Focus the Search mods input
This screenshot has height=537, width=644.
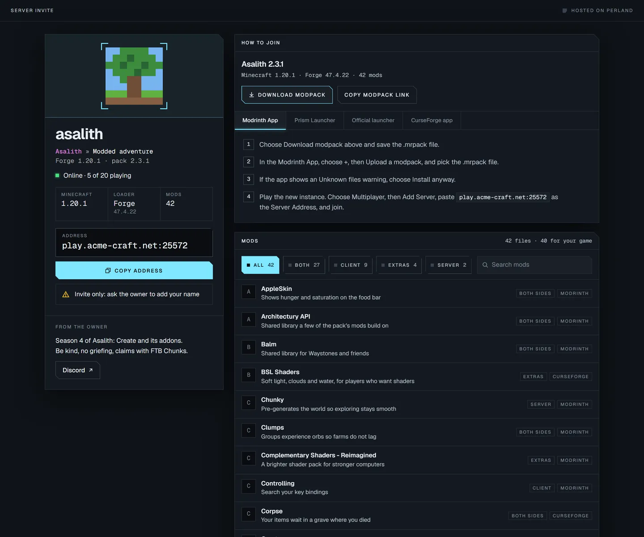pyautogui.click(x=534, y=265)
